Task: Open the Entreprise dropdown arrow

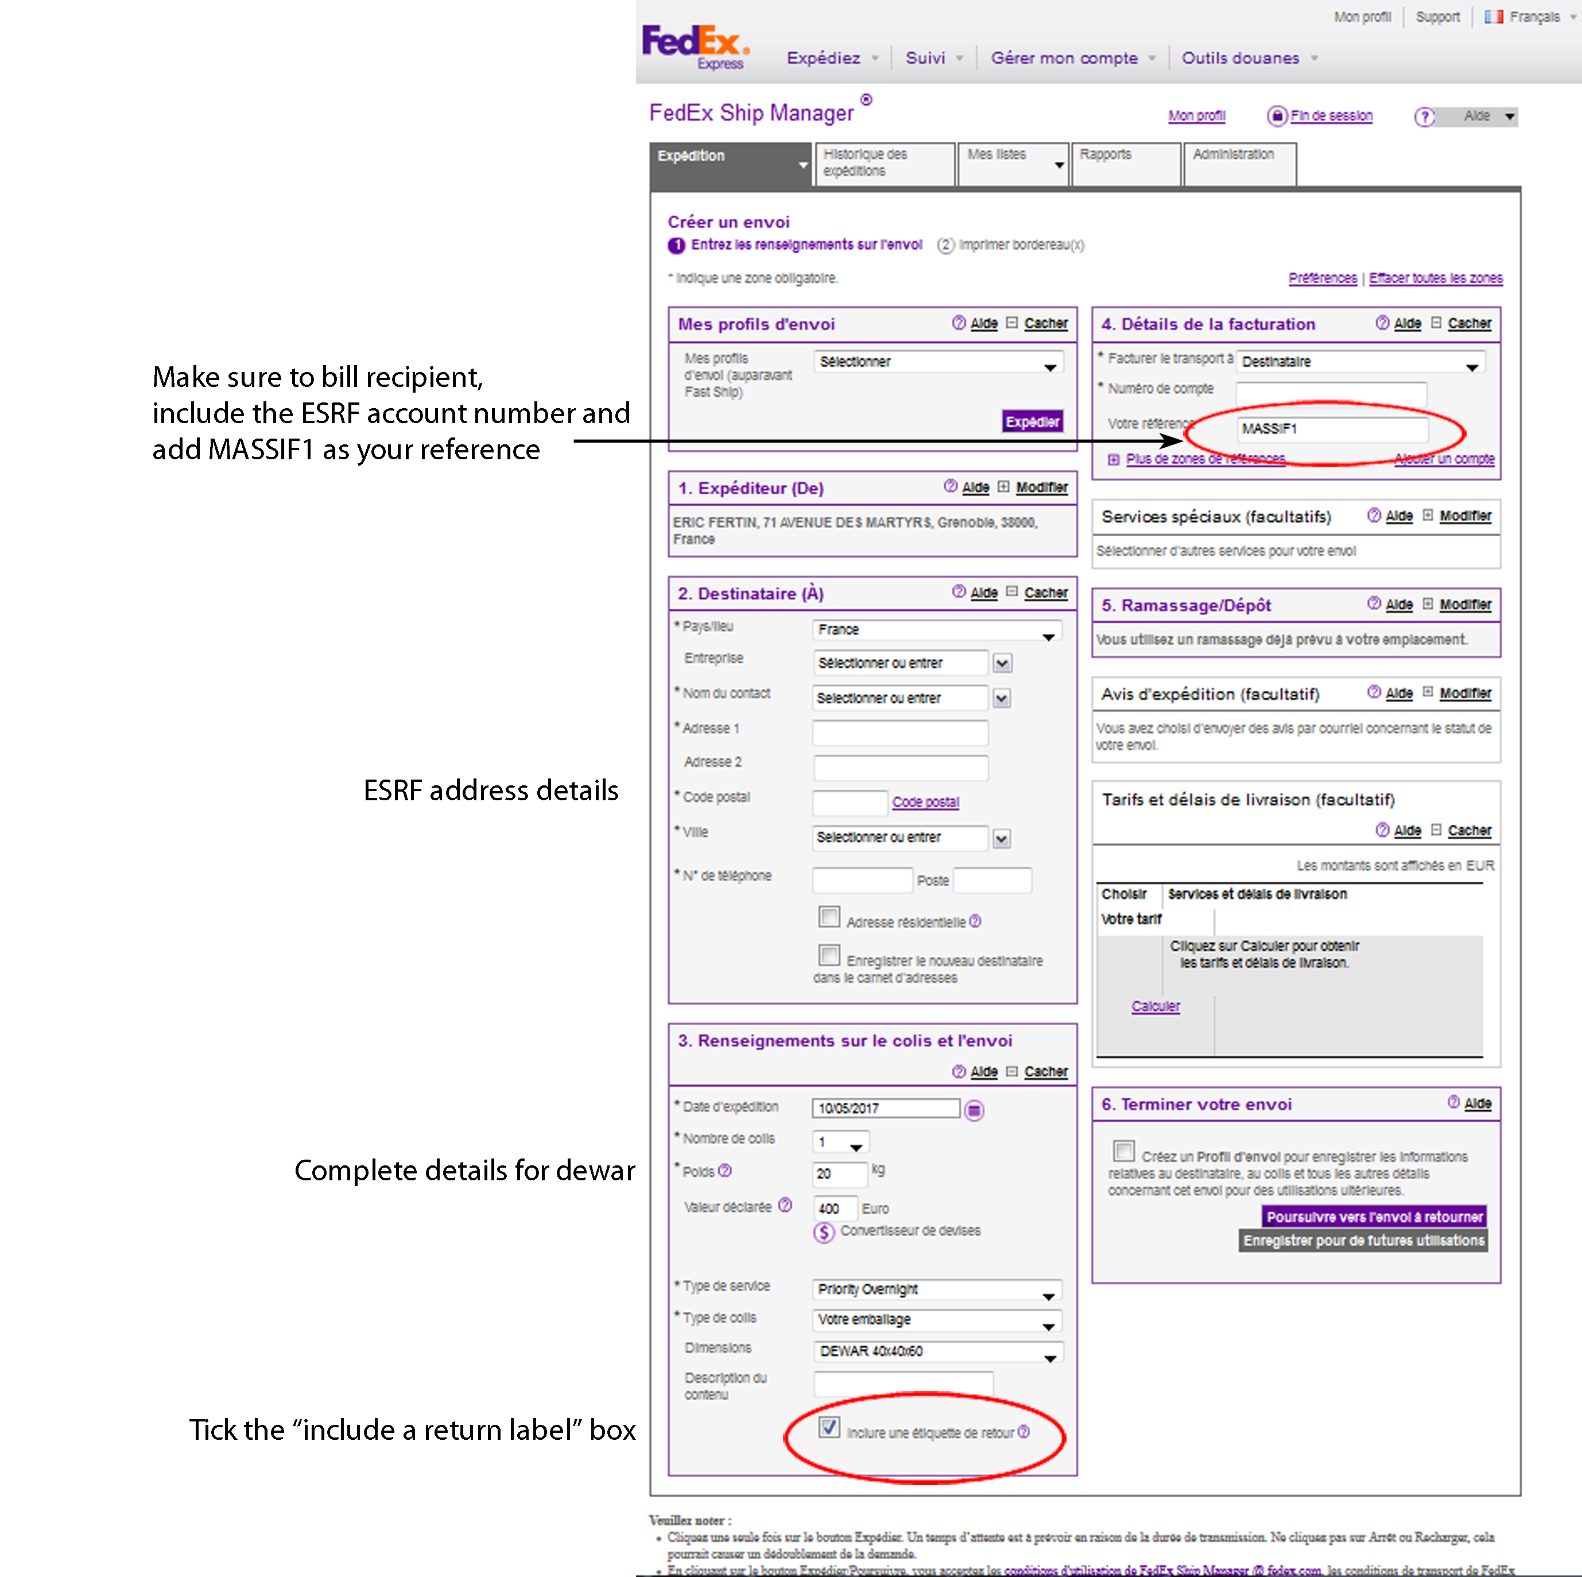Action: 1002,663
